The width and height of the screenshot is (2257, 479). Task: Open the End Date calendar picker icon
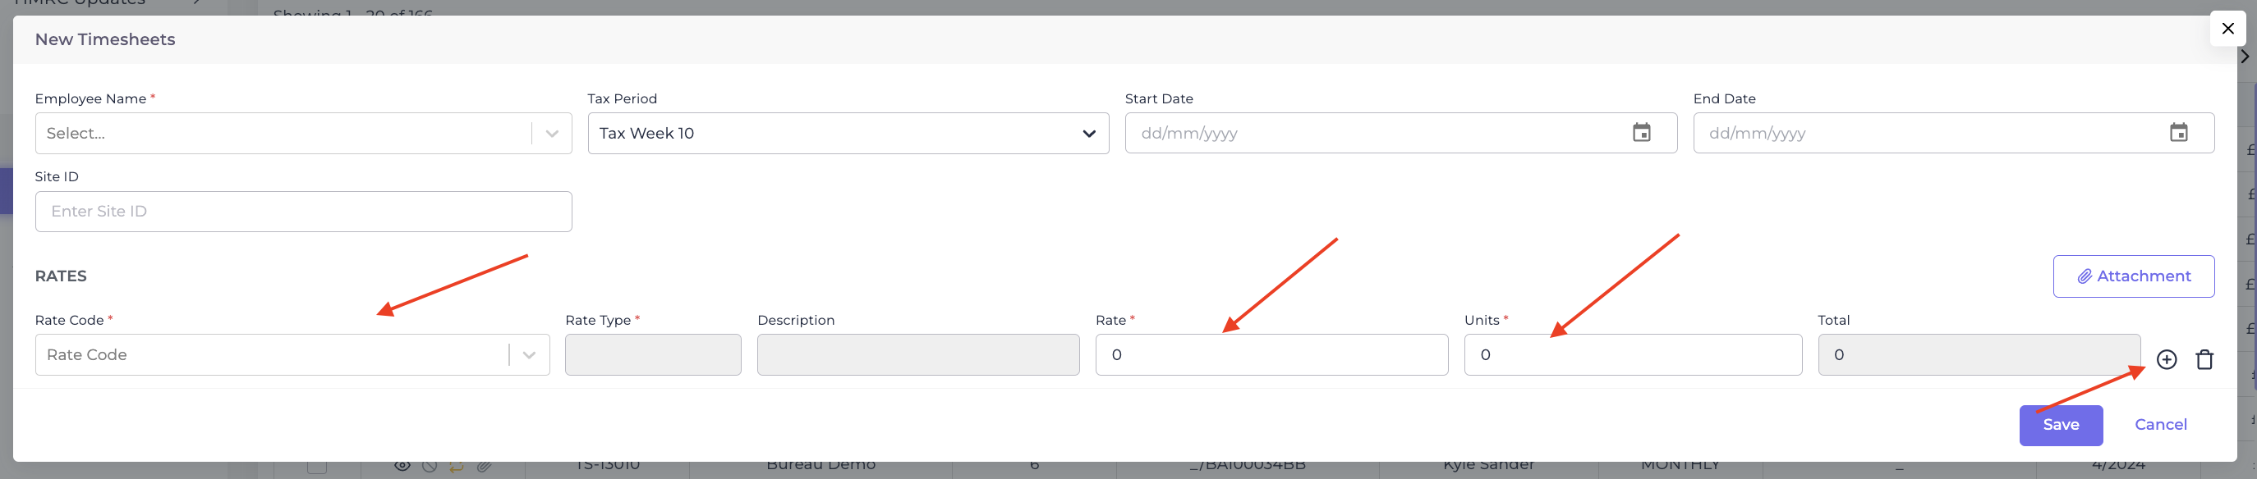pyautogui.click(x=2178, y=132)
